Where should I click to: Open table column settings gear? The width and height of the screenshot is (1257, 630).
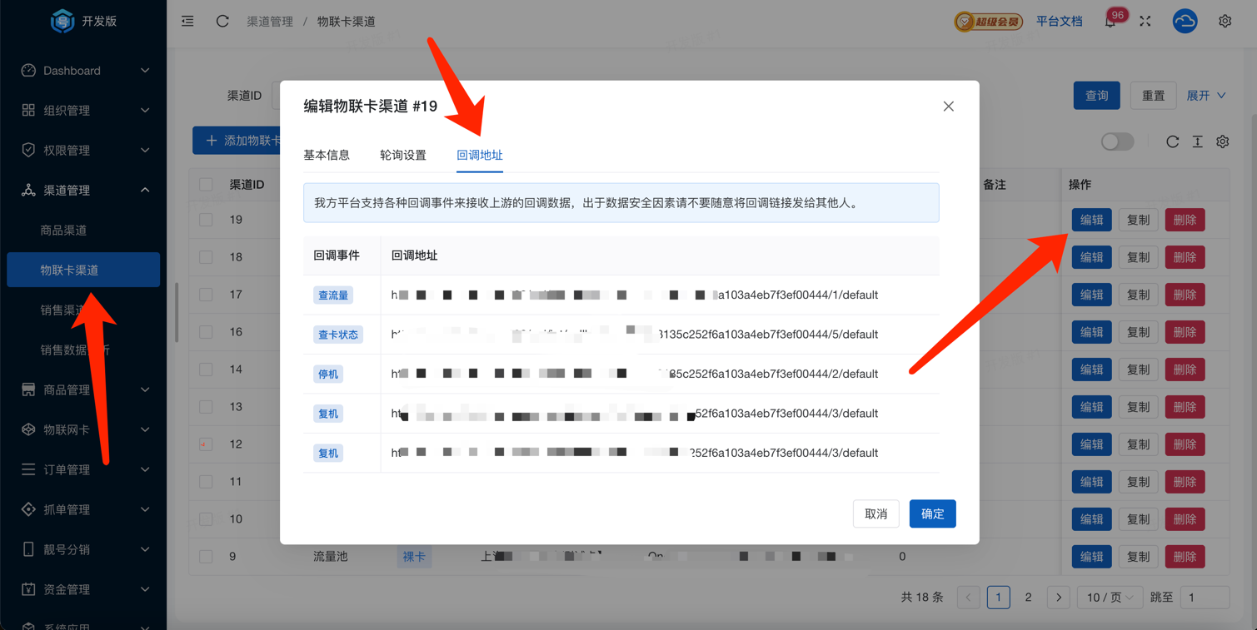pyautogui.click(x=1222, y=141)
